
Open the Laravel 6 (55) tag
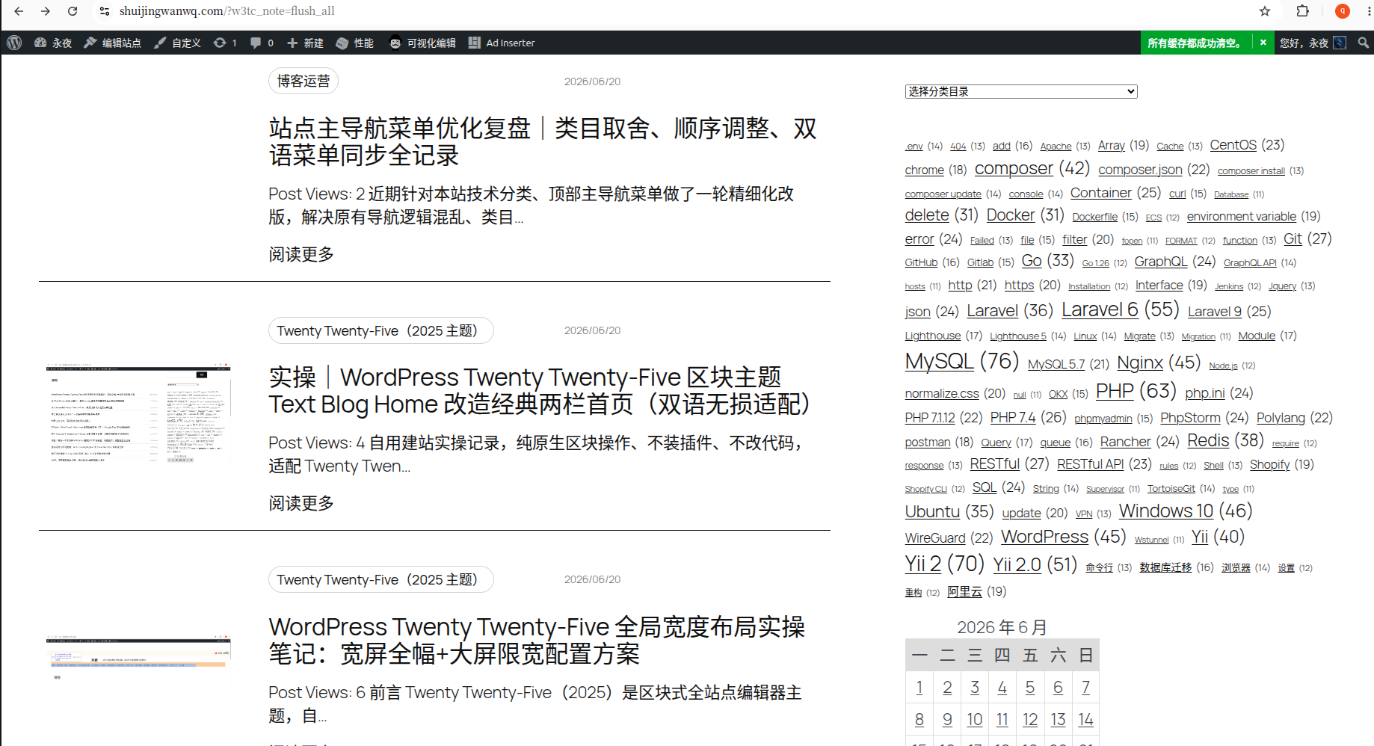coord(1100,309)
